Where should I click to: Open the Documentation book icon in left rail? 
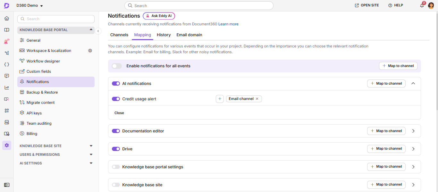pyautogui.click(x=7, y=30)
